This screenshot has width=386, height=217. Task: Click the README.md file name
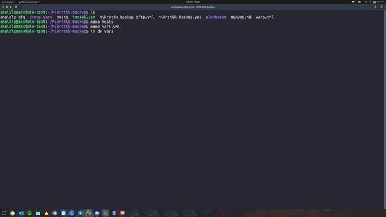(x=241, y=17)
